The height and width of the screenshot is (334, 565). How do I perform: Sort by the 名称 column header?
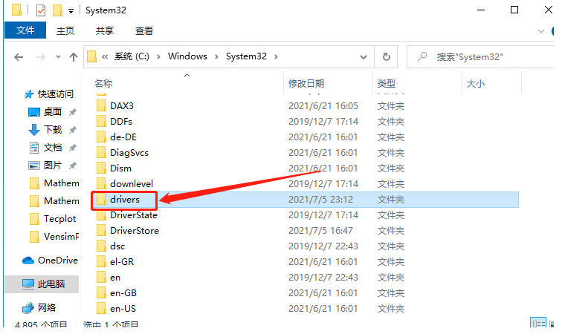point(103,83)
